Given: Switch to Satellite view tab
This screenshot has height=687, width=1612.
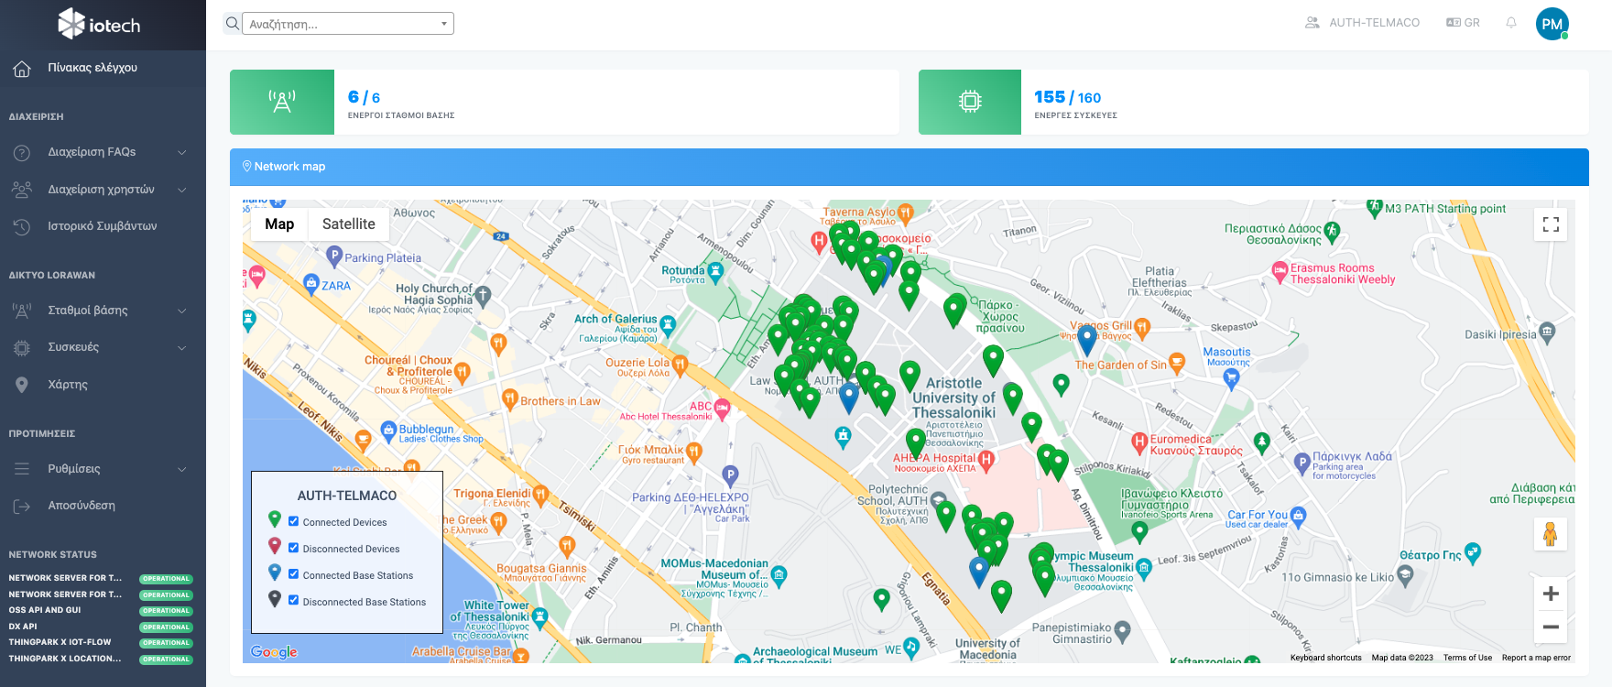Looking at the screenshot, I should point(349,224).
